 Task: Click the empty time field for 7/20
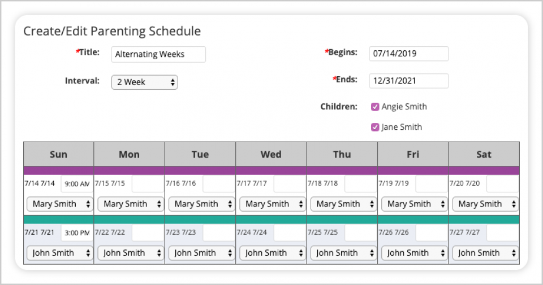tap(502, 184)
